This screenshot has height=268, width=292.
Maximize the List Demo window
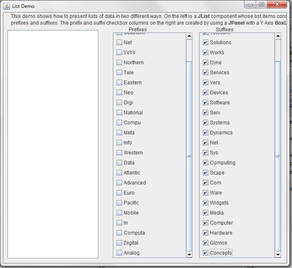(262, 5)
